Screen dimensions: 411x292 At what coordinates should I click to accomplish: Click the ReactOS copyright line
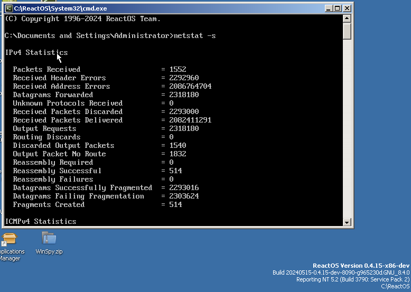point(82,19)
